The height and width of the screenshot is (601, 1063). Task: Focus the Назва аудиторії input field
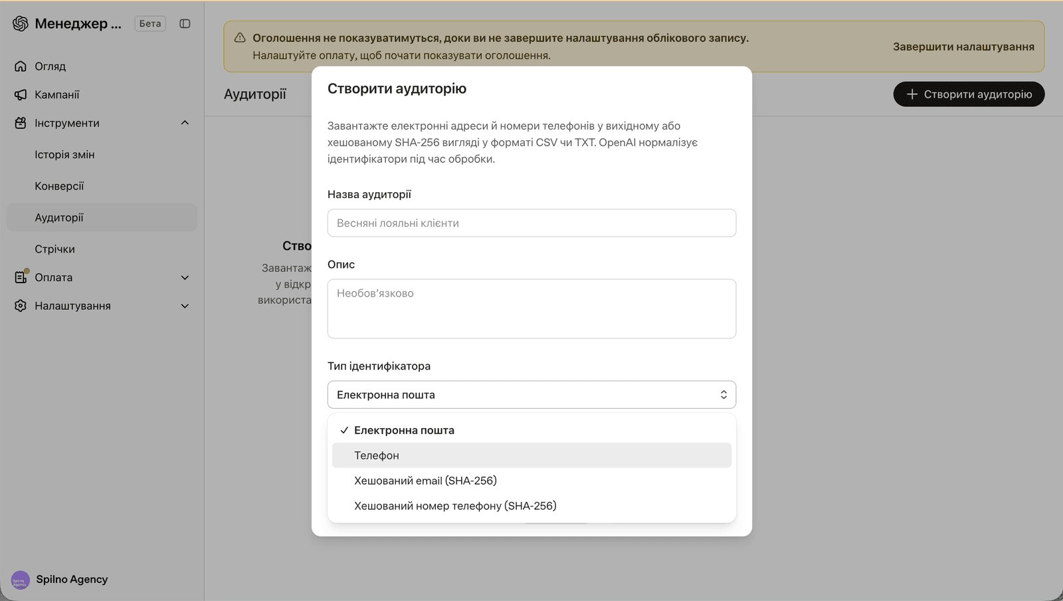(531, 223)
